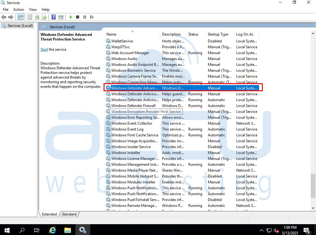The width and height of the screenshot is (316, 235).
Task: Click the Start Service play icon
Action: pyautogui.click(x=71, y=17)
